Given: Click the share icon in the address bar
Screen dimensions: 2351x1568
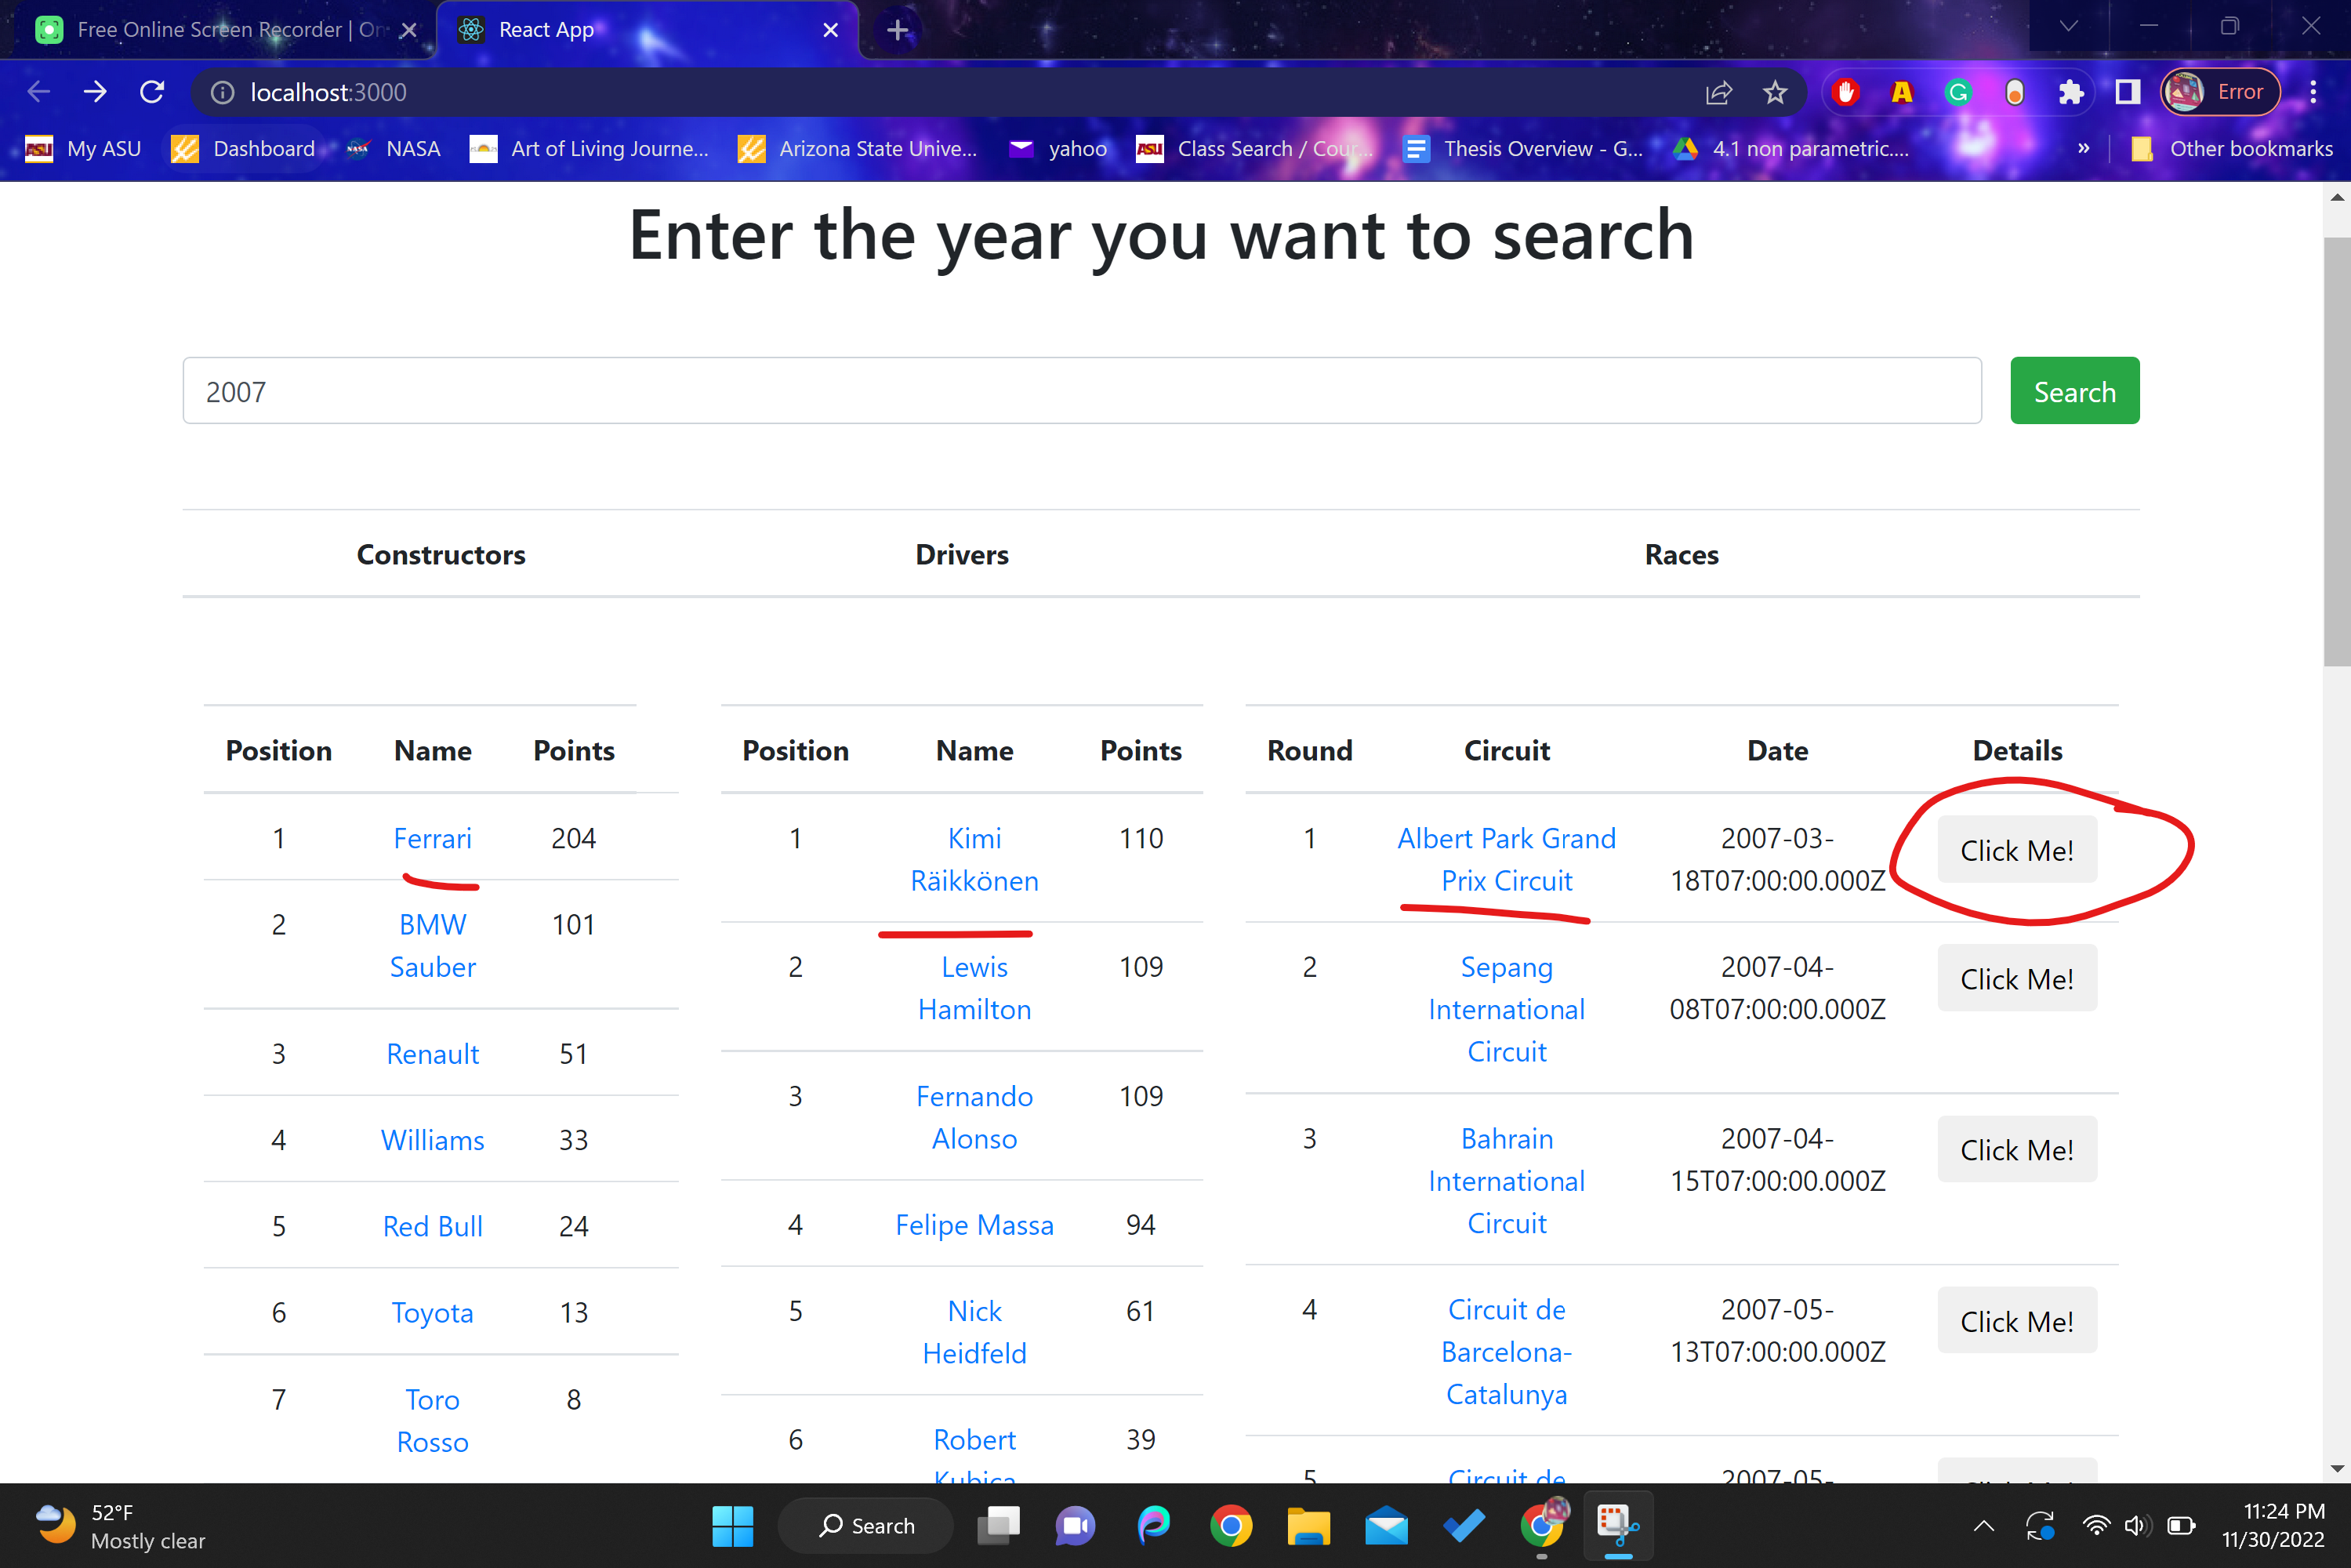Looking at the screenshot, I should point(1718,91).
